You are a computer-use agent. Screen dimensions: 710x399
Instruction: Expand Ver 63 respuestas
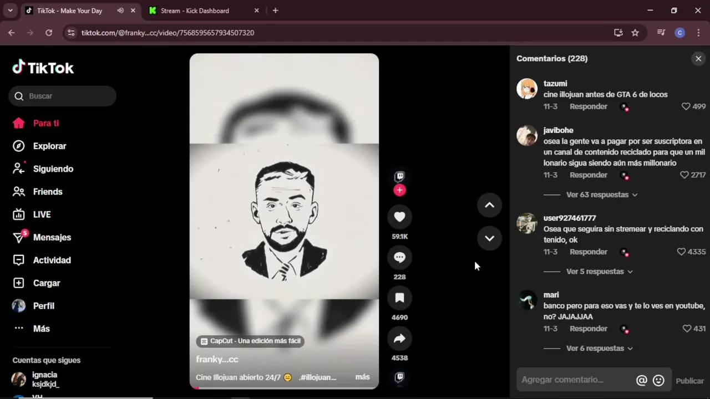(602, 195)
